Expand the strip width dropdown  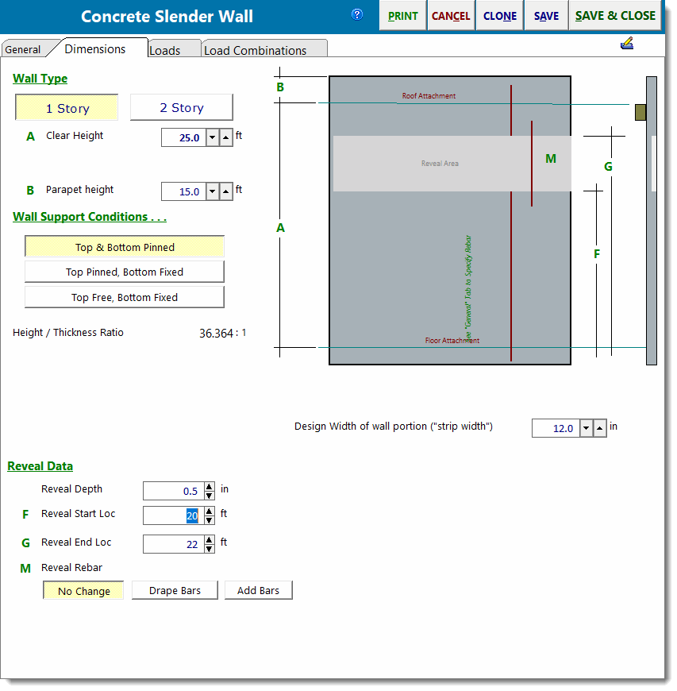(x=586, y=428)
